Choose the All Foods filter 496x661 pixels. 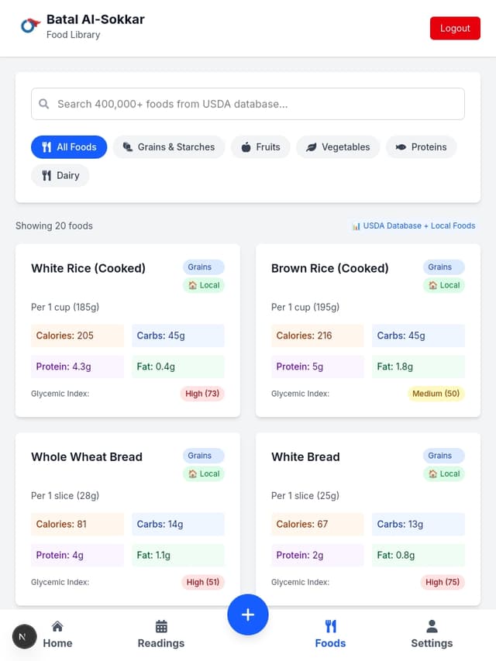[69, 147]
